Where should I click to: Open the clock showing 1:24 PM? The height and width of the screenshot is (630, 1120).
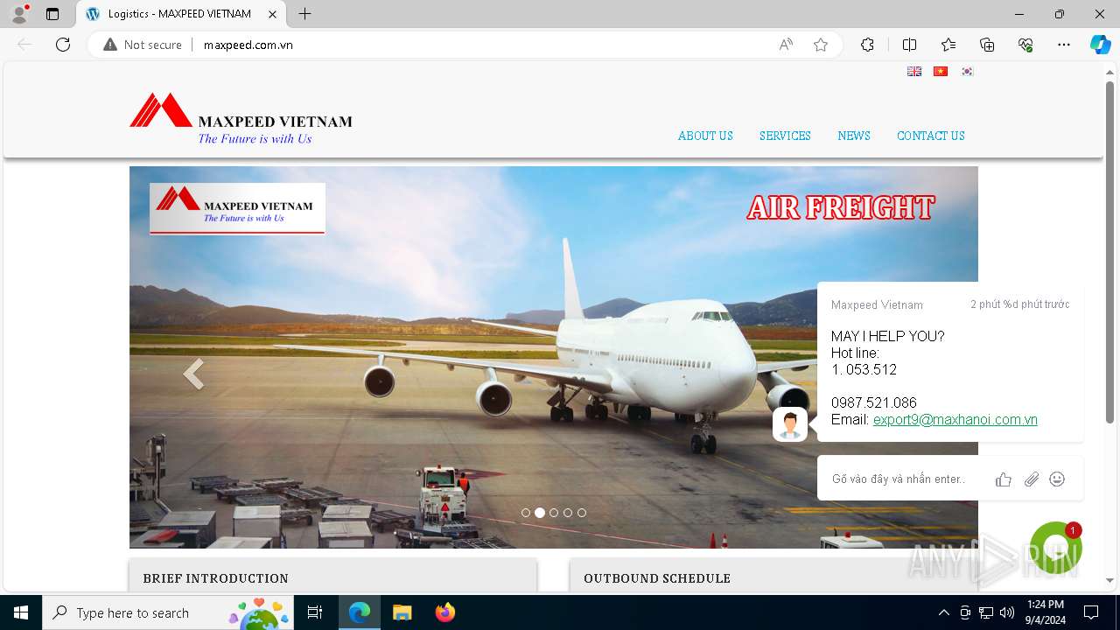pos(1046,612)
